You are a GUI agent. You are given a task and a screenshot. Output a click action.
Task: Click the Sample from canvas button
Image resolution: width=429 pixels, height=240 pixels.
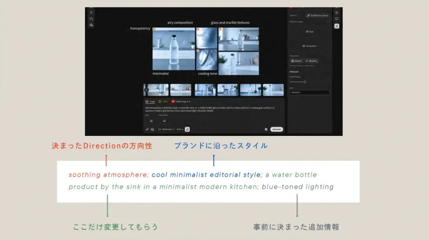[317, 15]
